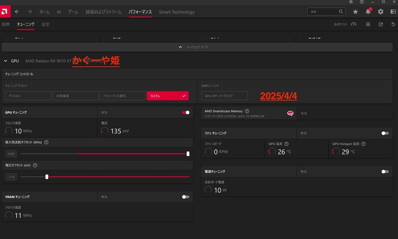Open help question mark in title bar

point(362,2)
